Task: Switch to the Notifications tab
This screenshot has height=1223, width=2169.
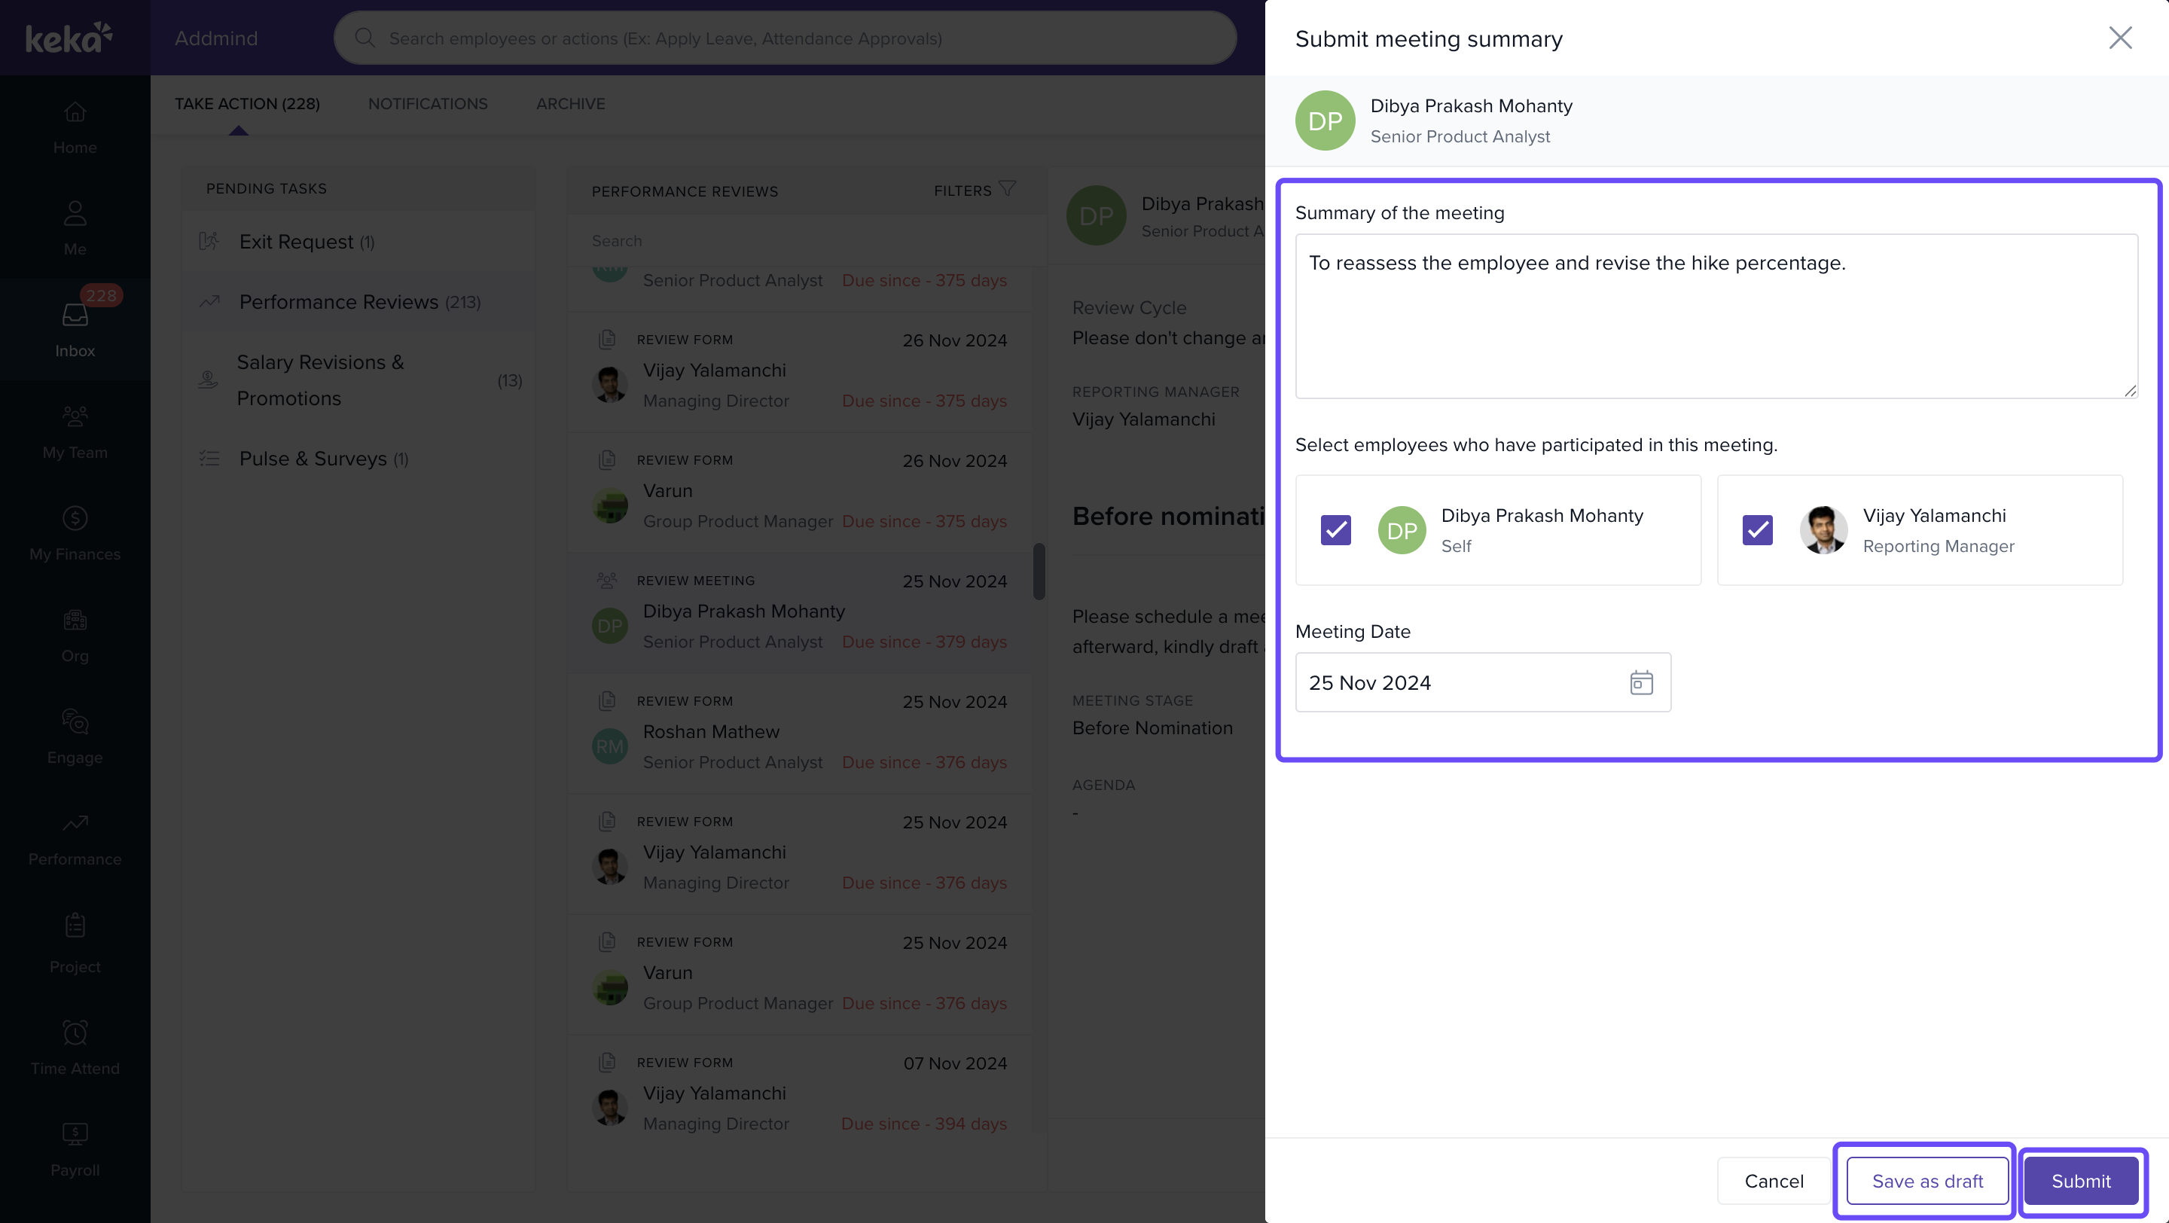Action: [428, 103]
